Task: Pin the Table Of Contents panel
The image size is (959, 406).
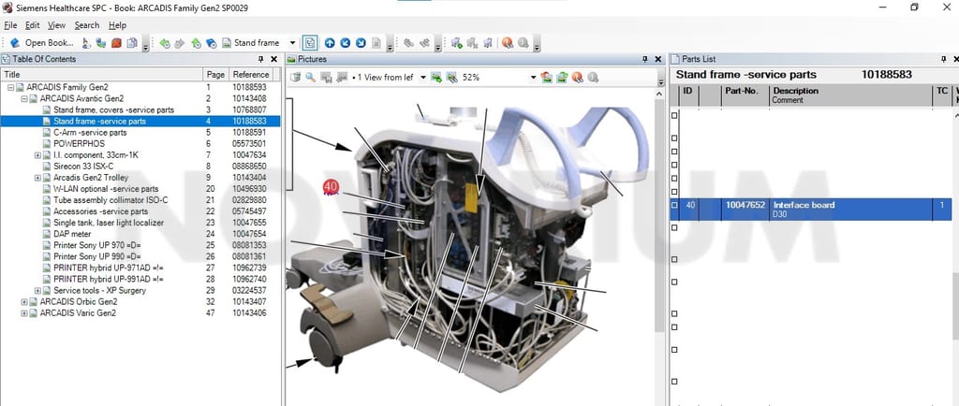Action: (261, 59)
